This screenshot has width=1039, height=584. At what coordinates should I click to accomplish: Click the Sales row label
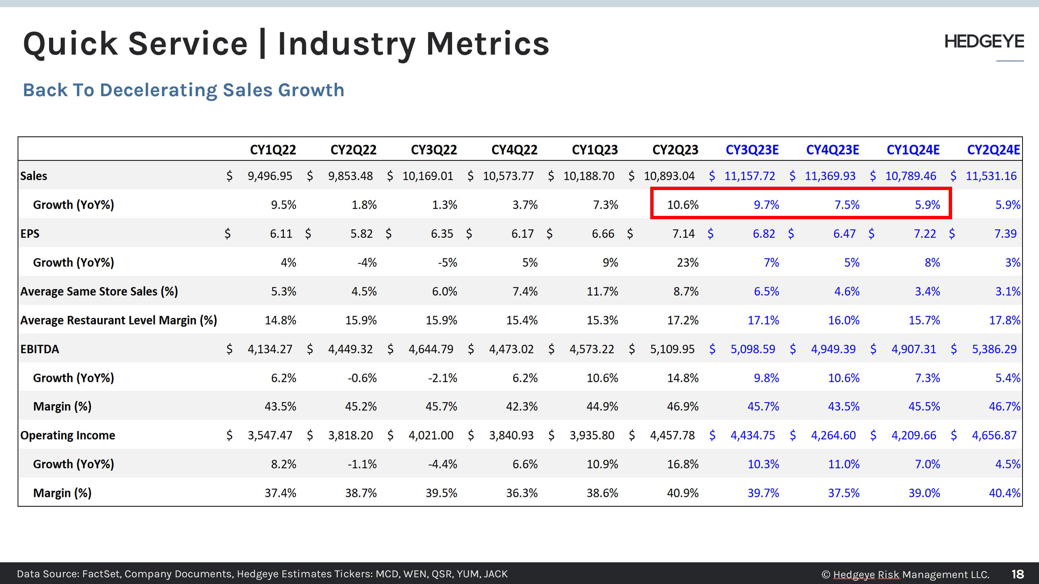coord(34,176)
